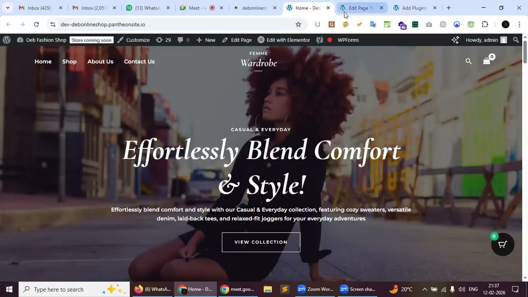Expand the Howdy, admin account menu
This screenshot has height=297, width=528.
pyautogui.click(x=486, y=40)
